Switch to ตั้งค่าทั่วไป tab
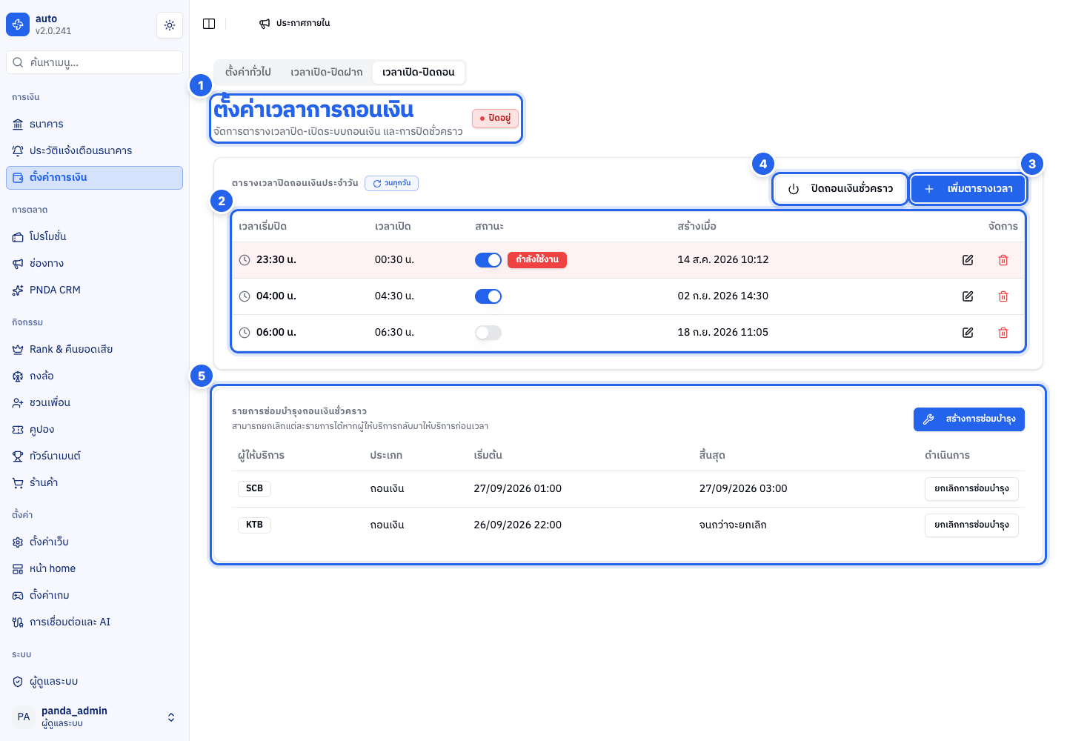This screenshot has width=1067, height=741. pyautogui.click(x=248, y=72)
